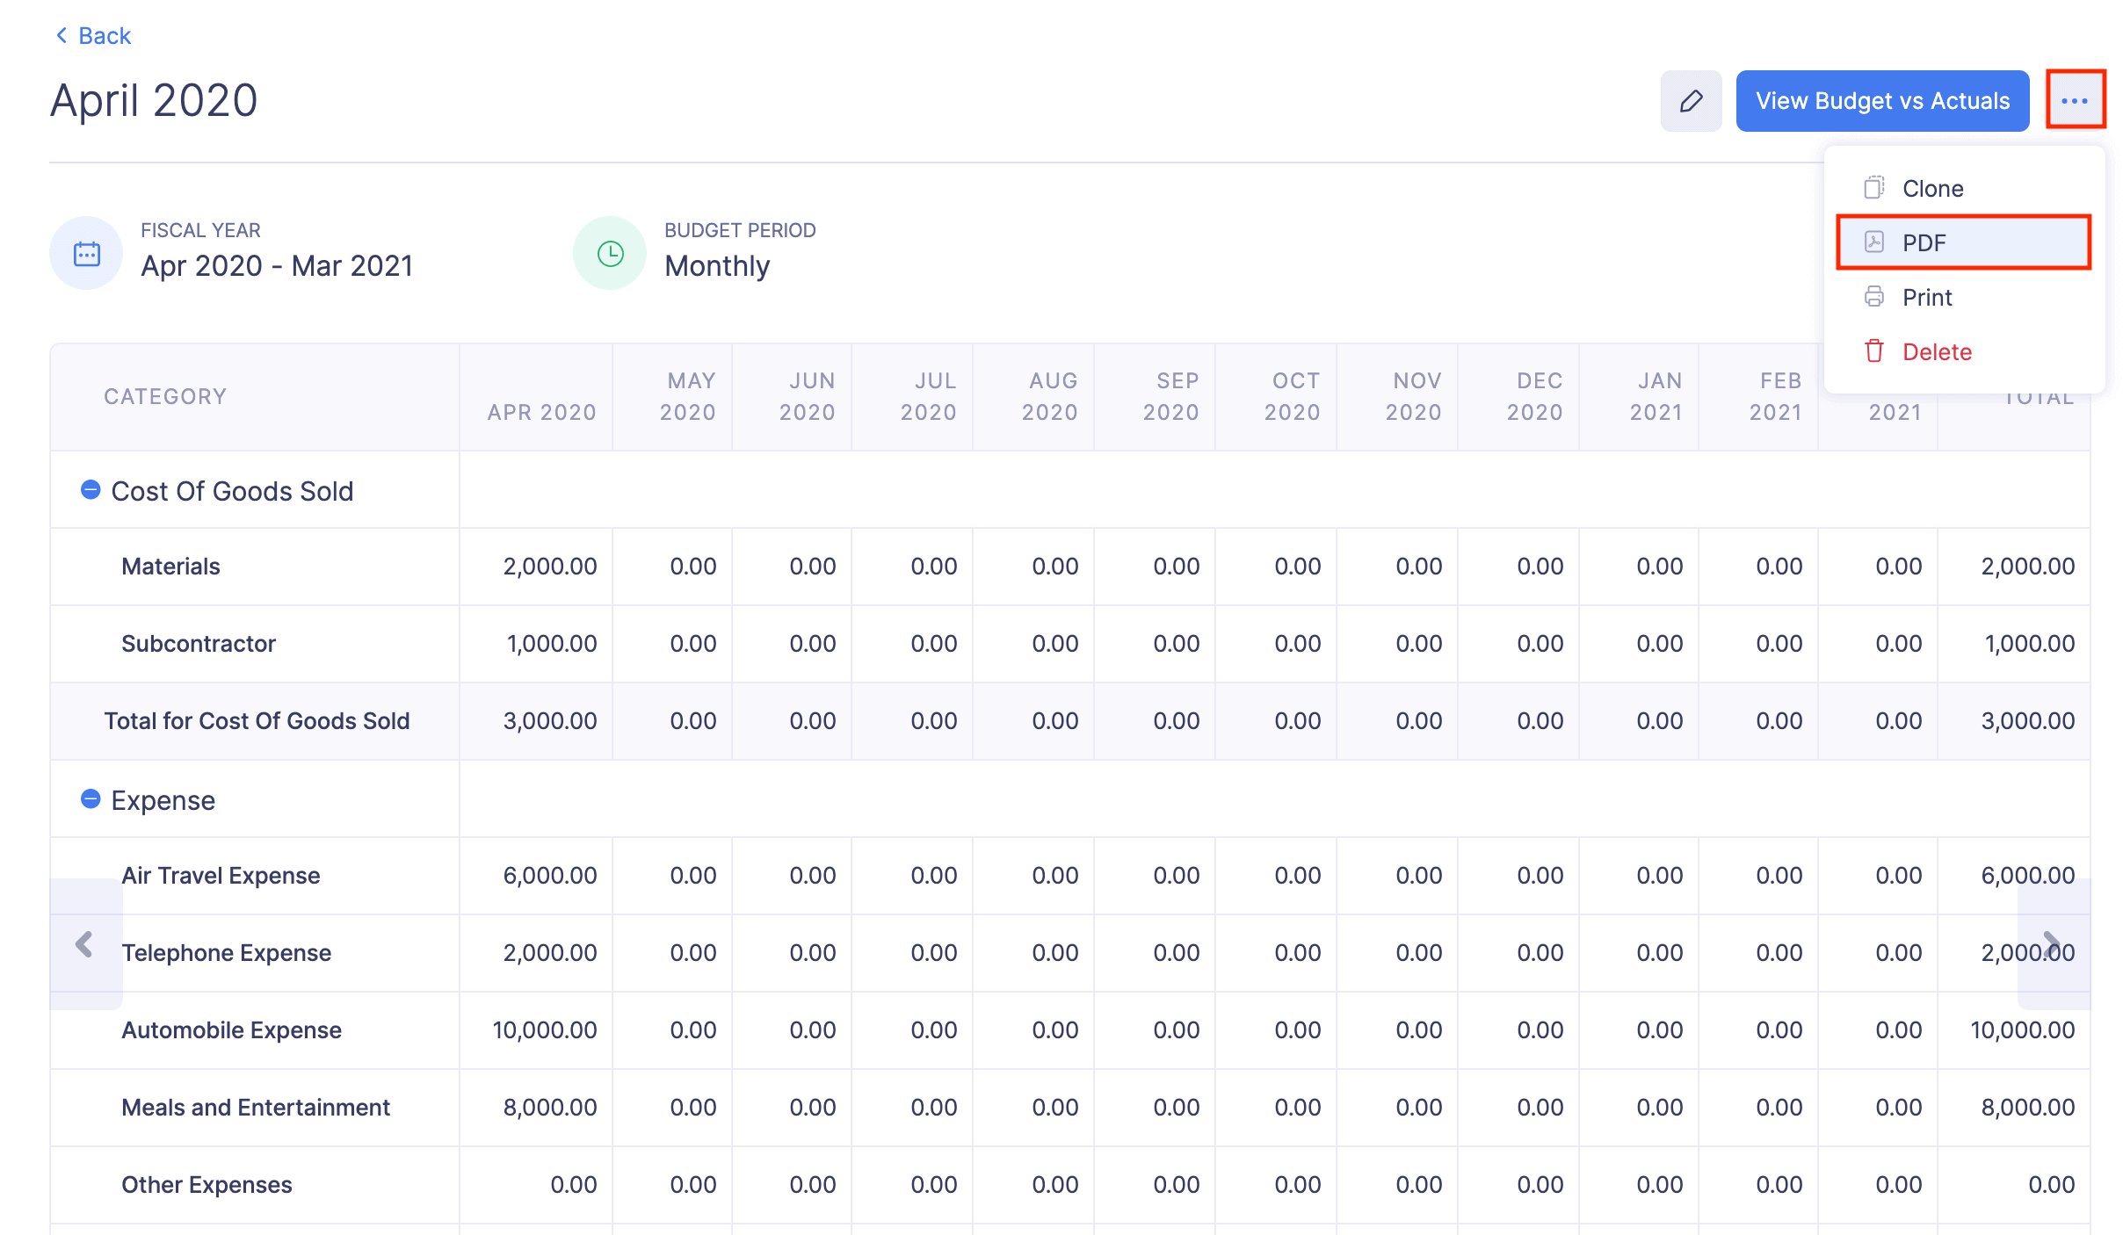Open the three-dots more options menu
This screenshot has width=2123, height=1235.
point(2075,101)
